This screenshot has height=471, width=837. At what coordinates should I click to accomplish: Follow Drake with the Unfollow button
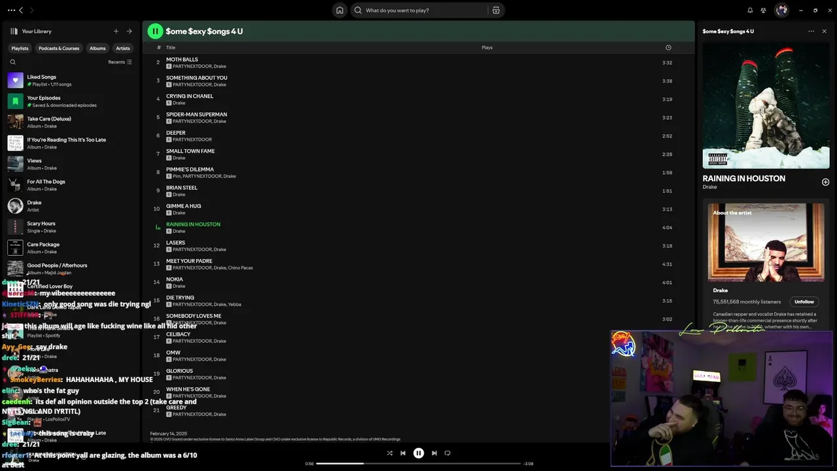point(804,302)
